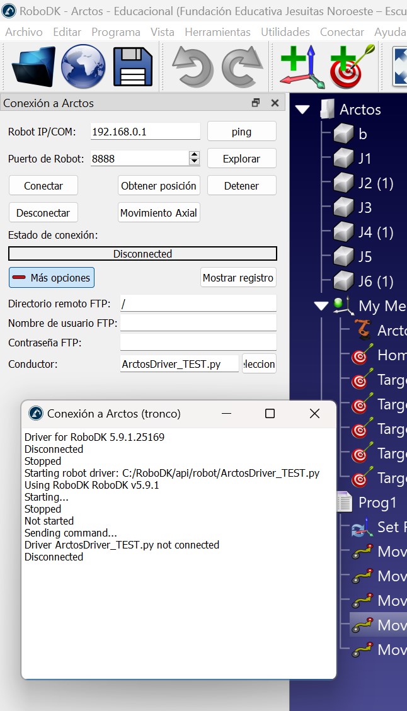This screenshot has height=711, width=407.
Task: Open the Editar menu
Action: [x=67, y=32]
